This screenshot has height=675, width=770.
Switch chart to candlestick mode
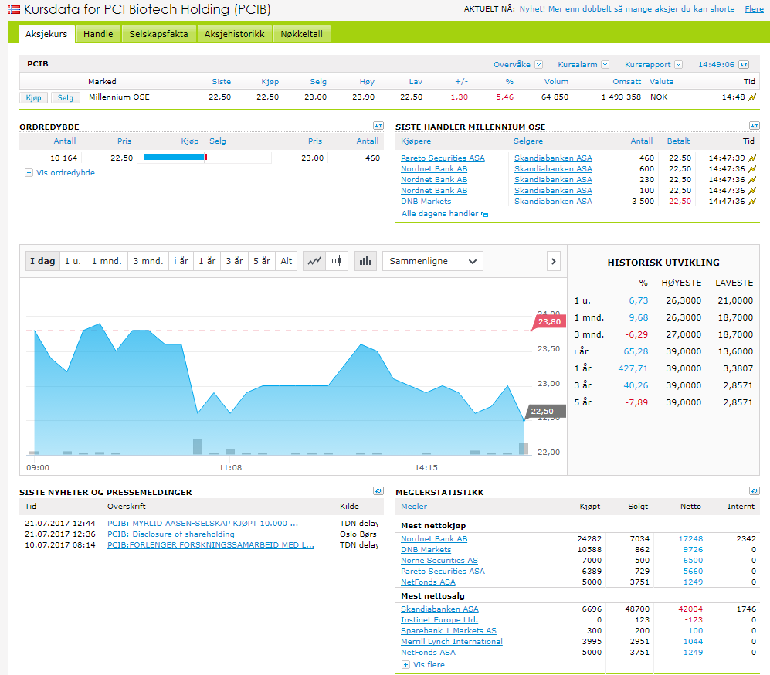pos(337,261)
